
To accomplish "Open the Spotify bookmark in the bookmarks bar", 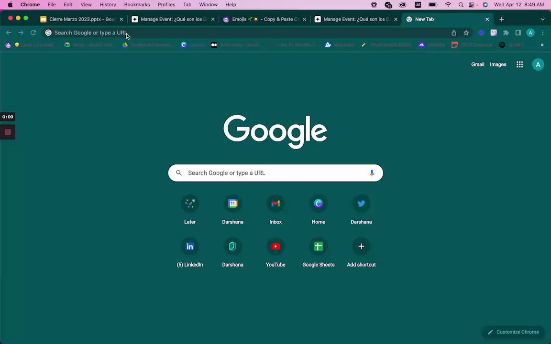I will 511,45.
